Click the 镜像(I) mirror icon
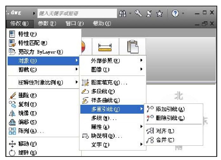221x160 pixels. [x=12, y=113]
